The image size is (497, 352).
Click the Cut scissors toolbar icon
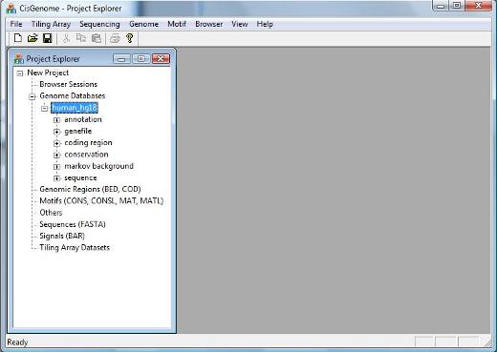(x=66, y=38)
